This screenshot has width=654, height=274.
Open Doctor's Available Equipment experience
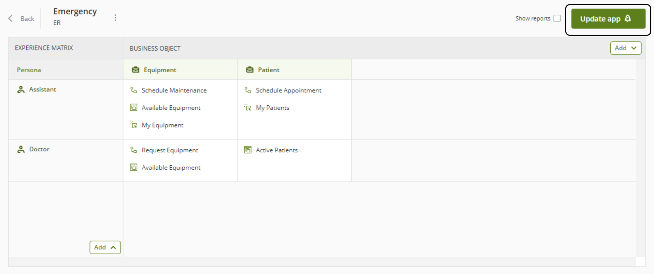(171, 168)
